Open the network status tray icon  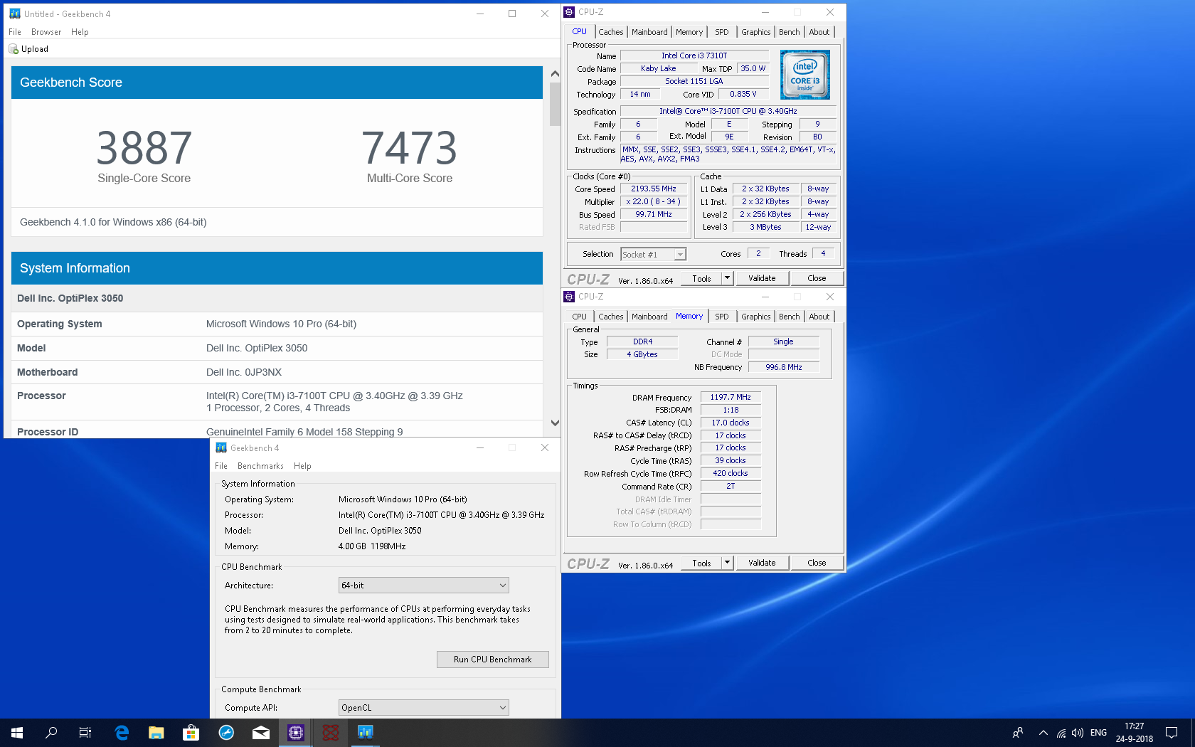click(x=1061, y=733)
